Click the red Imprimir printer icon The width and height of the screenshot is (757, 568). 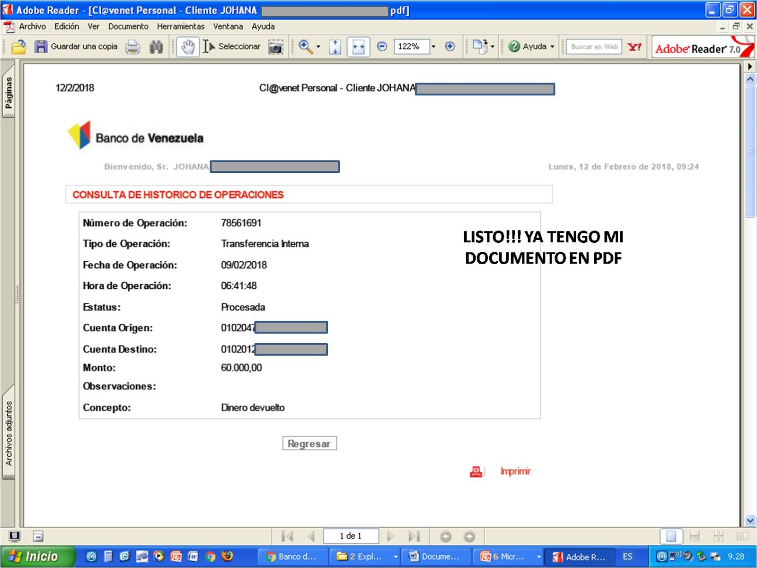[x=475, y=471]
